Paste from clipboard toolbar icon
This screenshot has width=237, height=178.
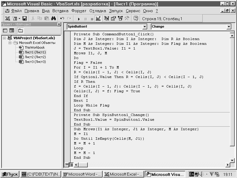(x=47, y=19)
